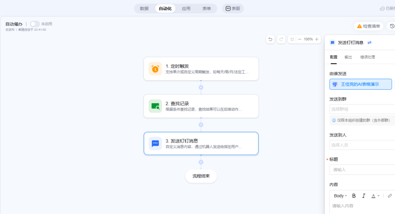The image size is (395, 214).
Task: Click the 表哥 button
Action: 233,8
